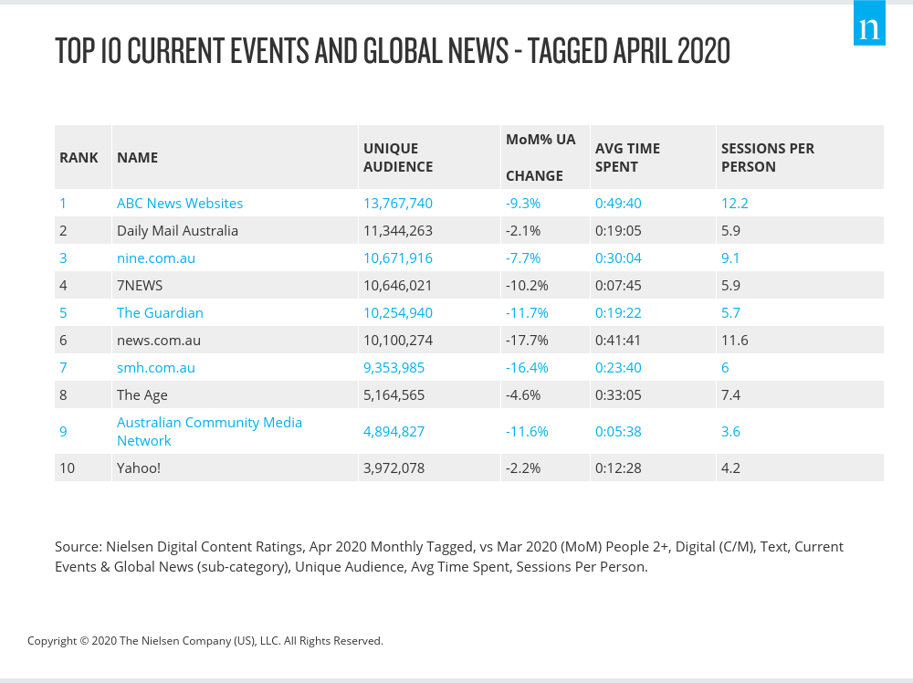The image size is (913, 683).
Task: Click the Nielsen copyright notice
Action: tap(205, 640)
